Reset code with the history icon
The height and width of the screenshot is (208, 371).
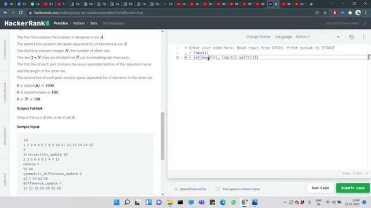351,37
